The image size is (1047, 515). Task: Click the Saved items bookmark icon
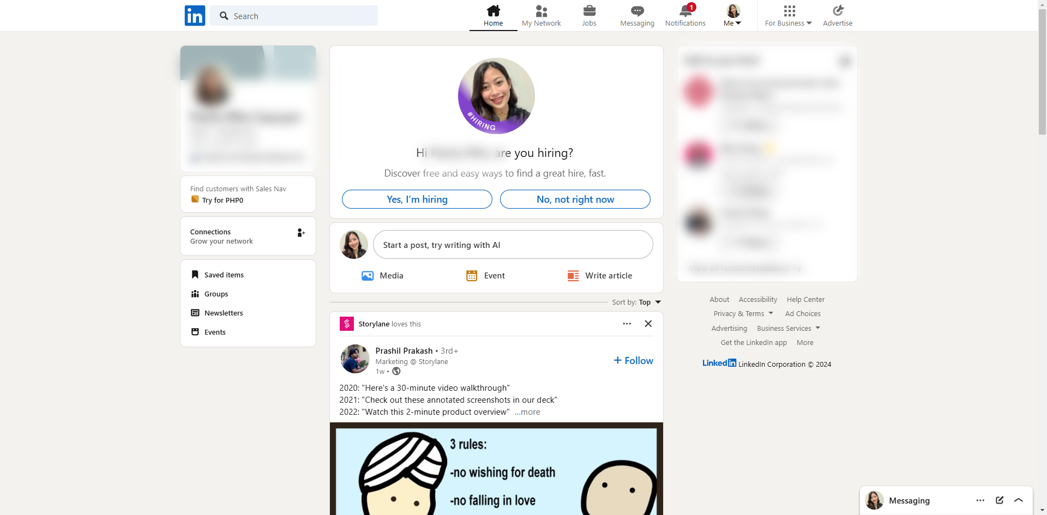(195, 275)
